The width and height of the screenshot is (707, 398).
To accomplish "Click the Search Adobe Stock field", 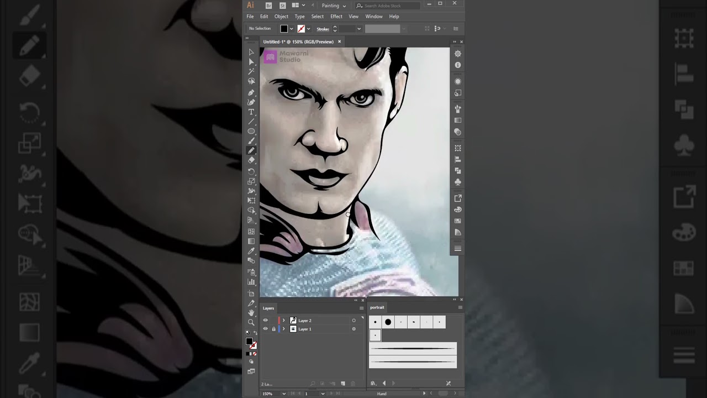I will coord(387,6).
